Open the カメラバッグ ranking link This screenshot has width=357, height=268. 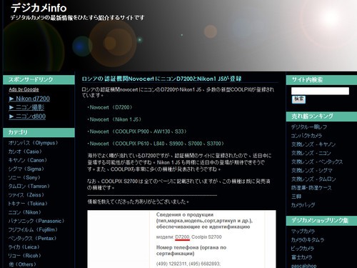[303, 205]
